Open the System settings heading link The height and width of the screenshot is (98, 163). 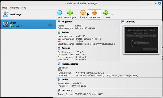(x=65, y=32)
